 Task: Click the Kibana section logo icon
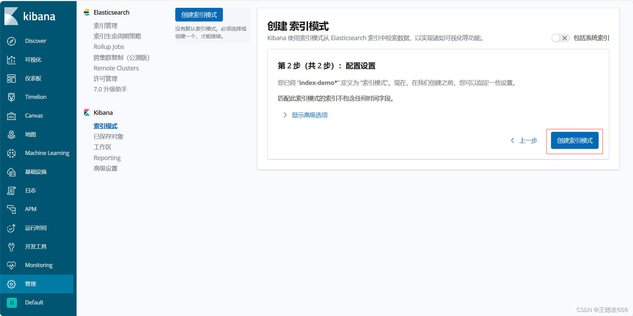point(87,112)
